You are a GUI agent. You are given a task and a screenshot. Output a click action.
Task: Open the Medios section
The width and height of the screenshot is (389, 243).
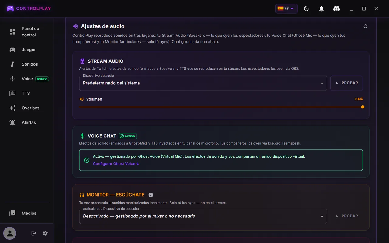click(x=27, y=213)
